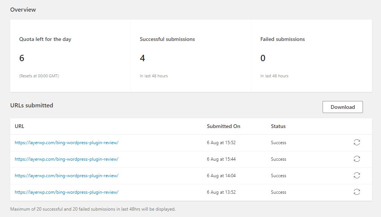381x217 pixels.
Task: Click Success status of the 15:52 row
Action: 278,143
